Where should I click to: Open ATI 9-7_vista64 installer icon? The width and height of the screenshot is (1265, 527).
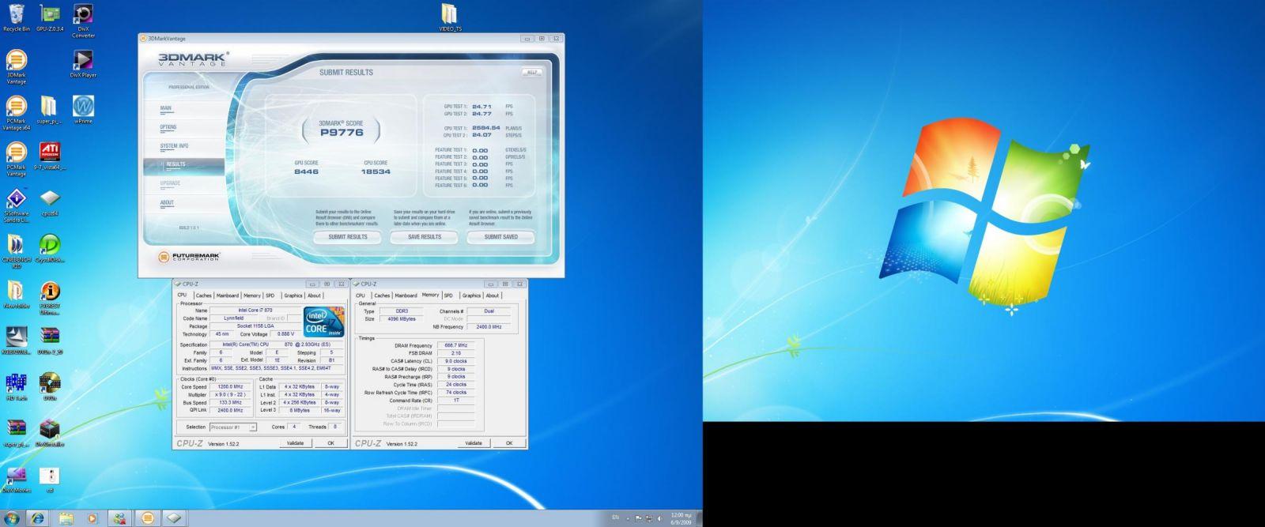pyautogui.click(x=49, y=156)
